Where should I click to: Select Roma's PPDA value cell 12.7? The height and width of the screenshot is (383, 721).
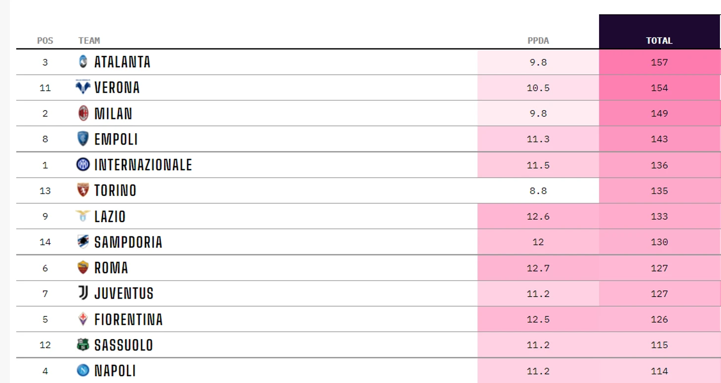[538, 268]
